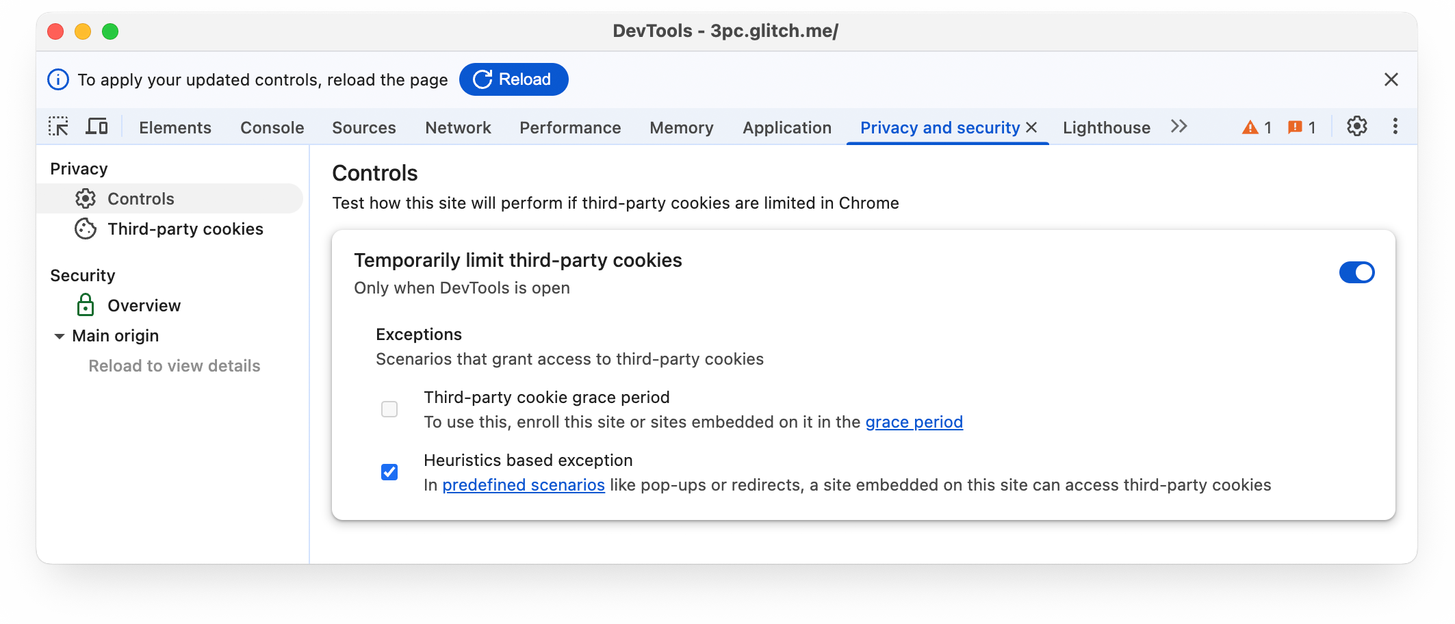Uncheck the Heuristics based exception
This screenshot has width=1455, height=624.
click(389, 472)
